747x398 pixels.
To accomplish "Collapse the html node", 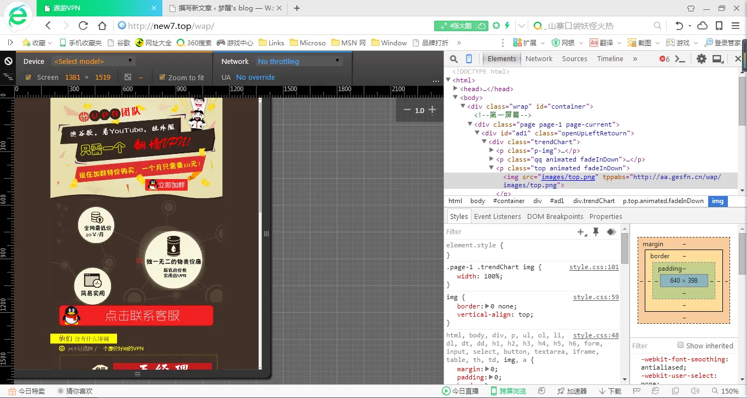I will [x=448, y=80].
